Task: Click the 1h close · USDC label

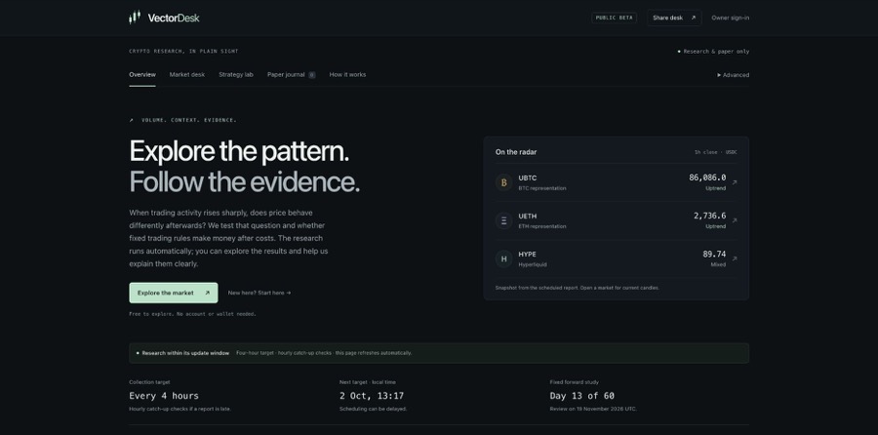Action: [716, 152]
